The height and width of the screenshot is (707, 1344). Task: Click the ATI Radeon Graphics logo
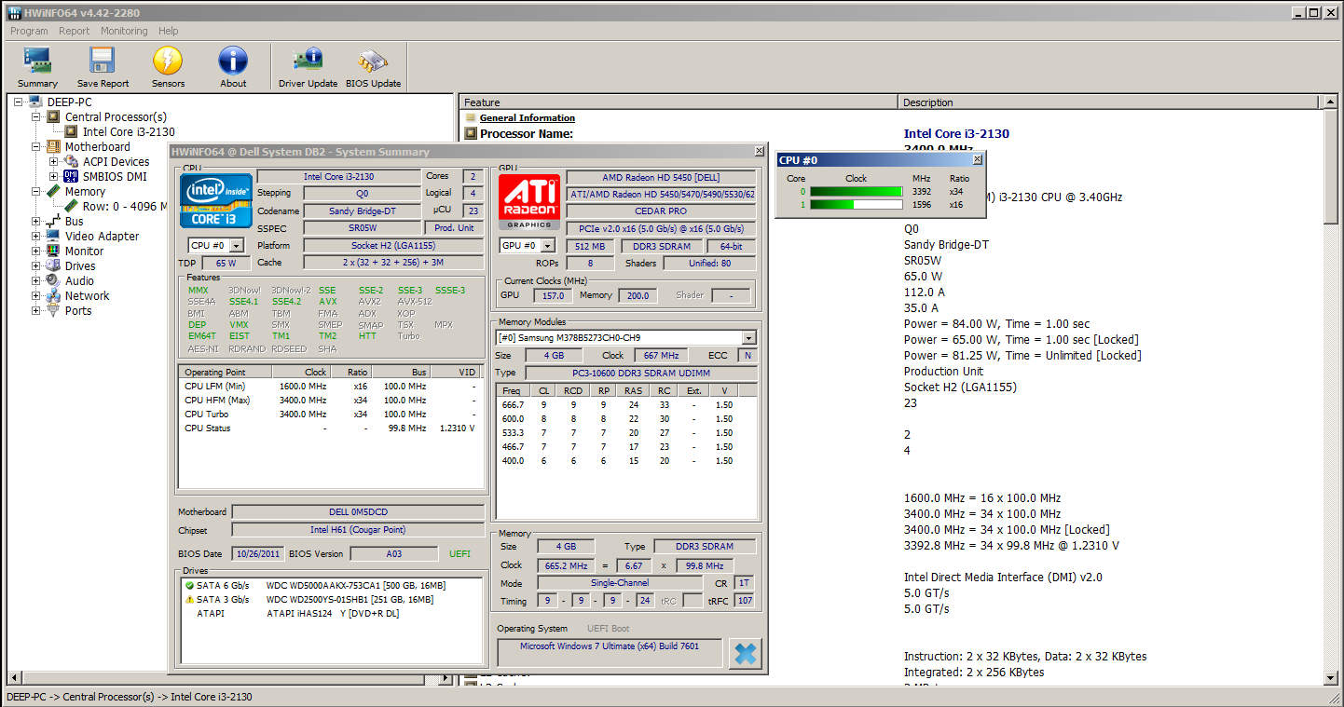pos(529,202)
